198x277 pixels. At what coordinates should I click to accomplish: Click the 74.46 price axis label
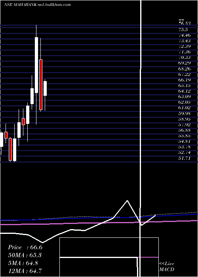pyautogui.click(x=185, y=35)
